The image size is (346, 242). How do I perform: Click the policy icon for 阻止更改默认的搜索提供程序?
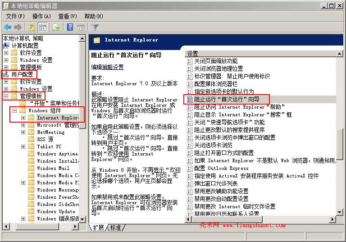[x=190, y=130]
